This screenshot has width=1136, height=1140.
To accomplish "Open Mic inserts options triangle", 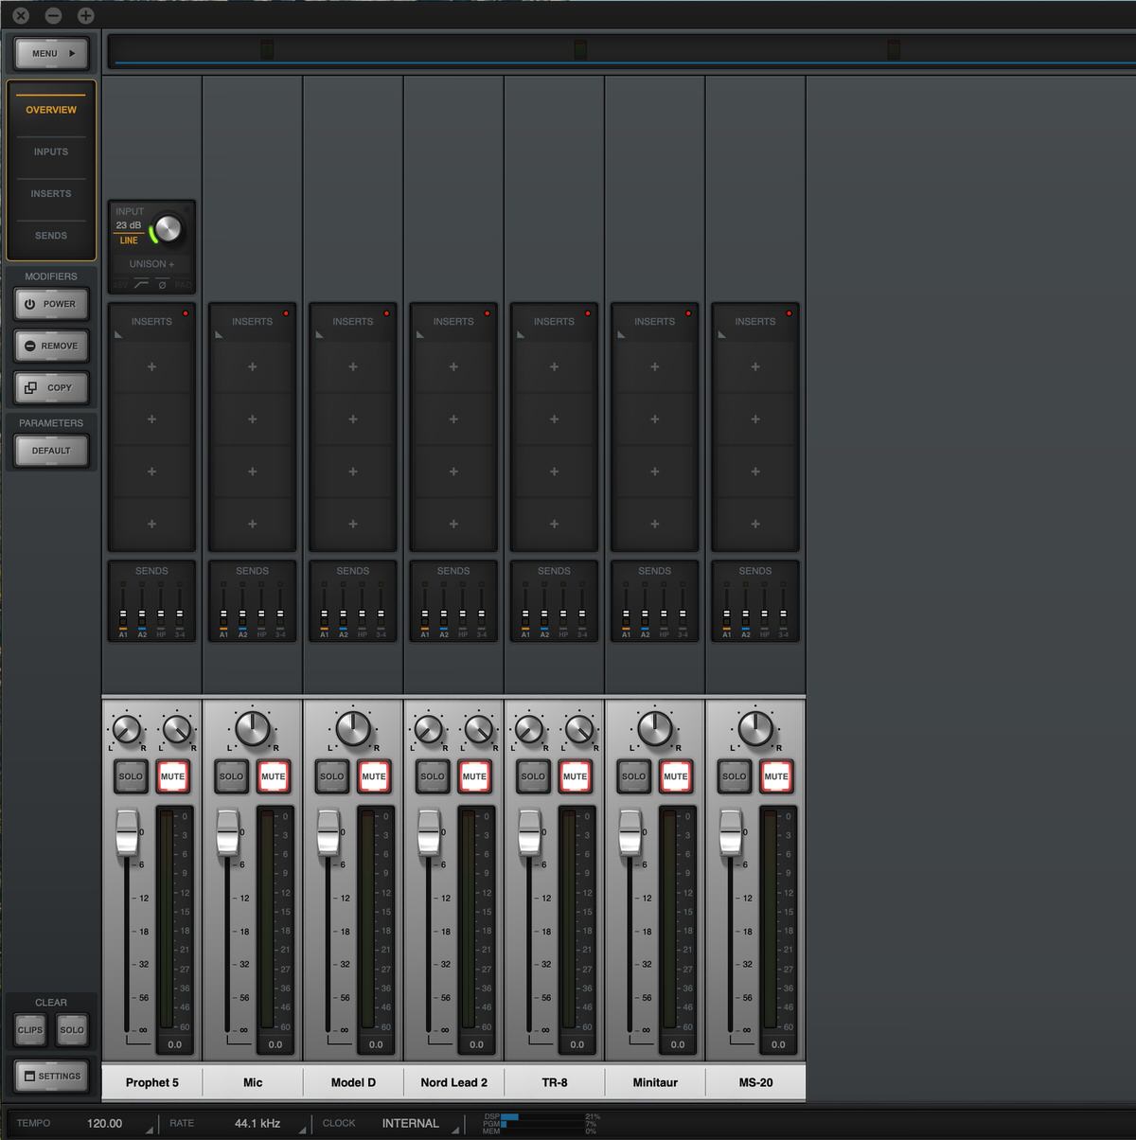I will (220, 335).
